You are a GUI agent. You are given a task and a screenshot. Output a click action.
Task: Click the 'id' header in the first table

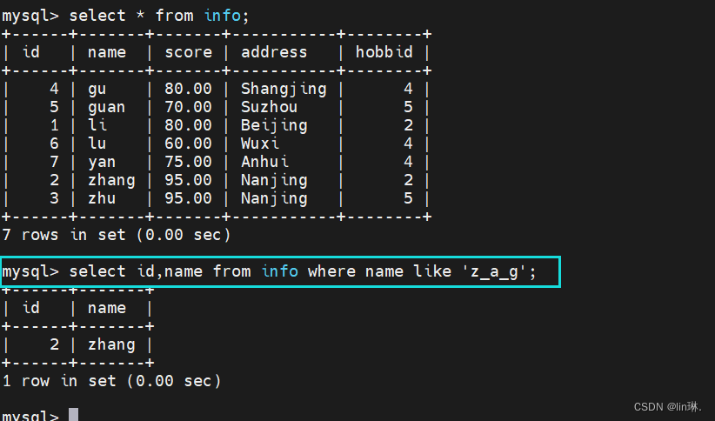click(31, 52)
